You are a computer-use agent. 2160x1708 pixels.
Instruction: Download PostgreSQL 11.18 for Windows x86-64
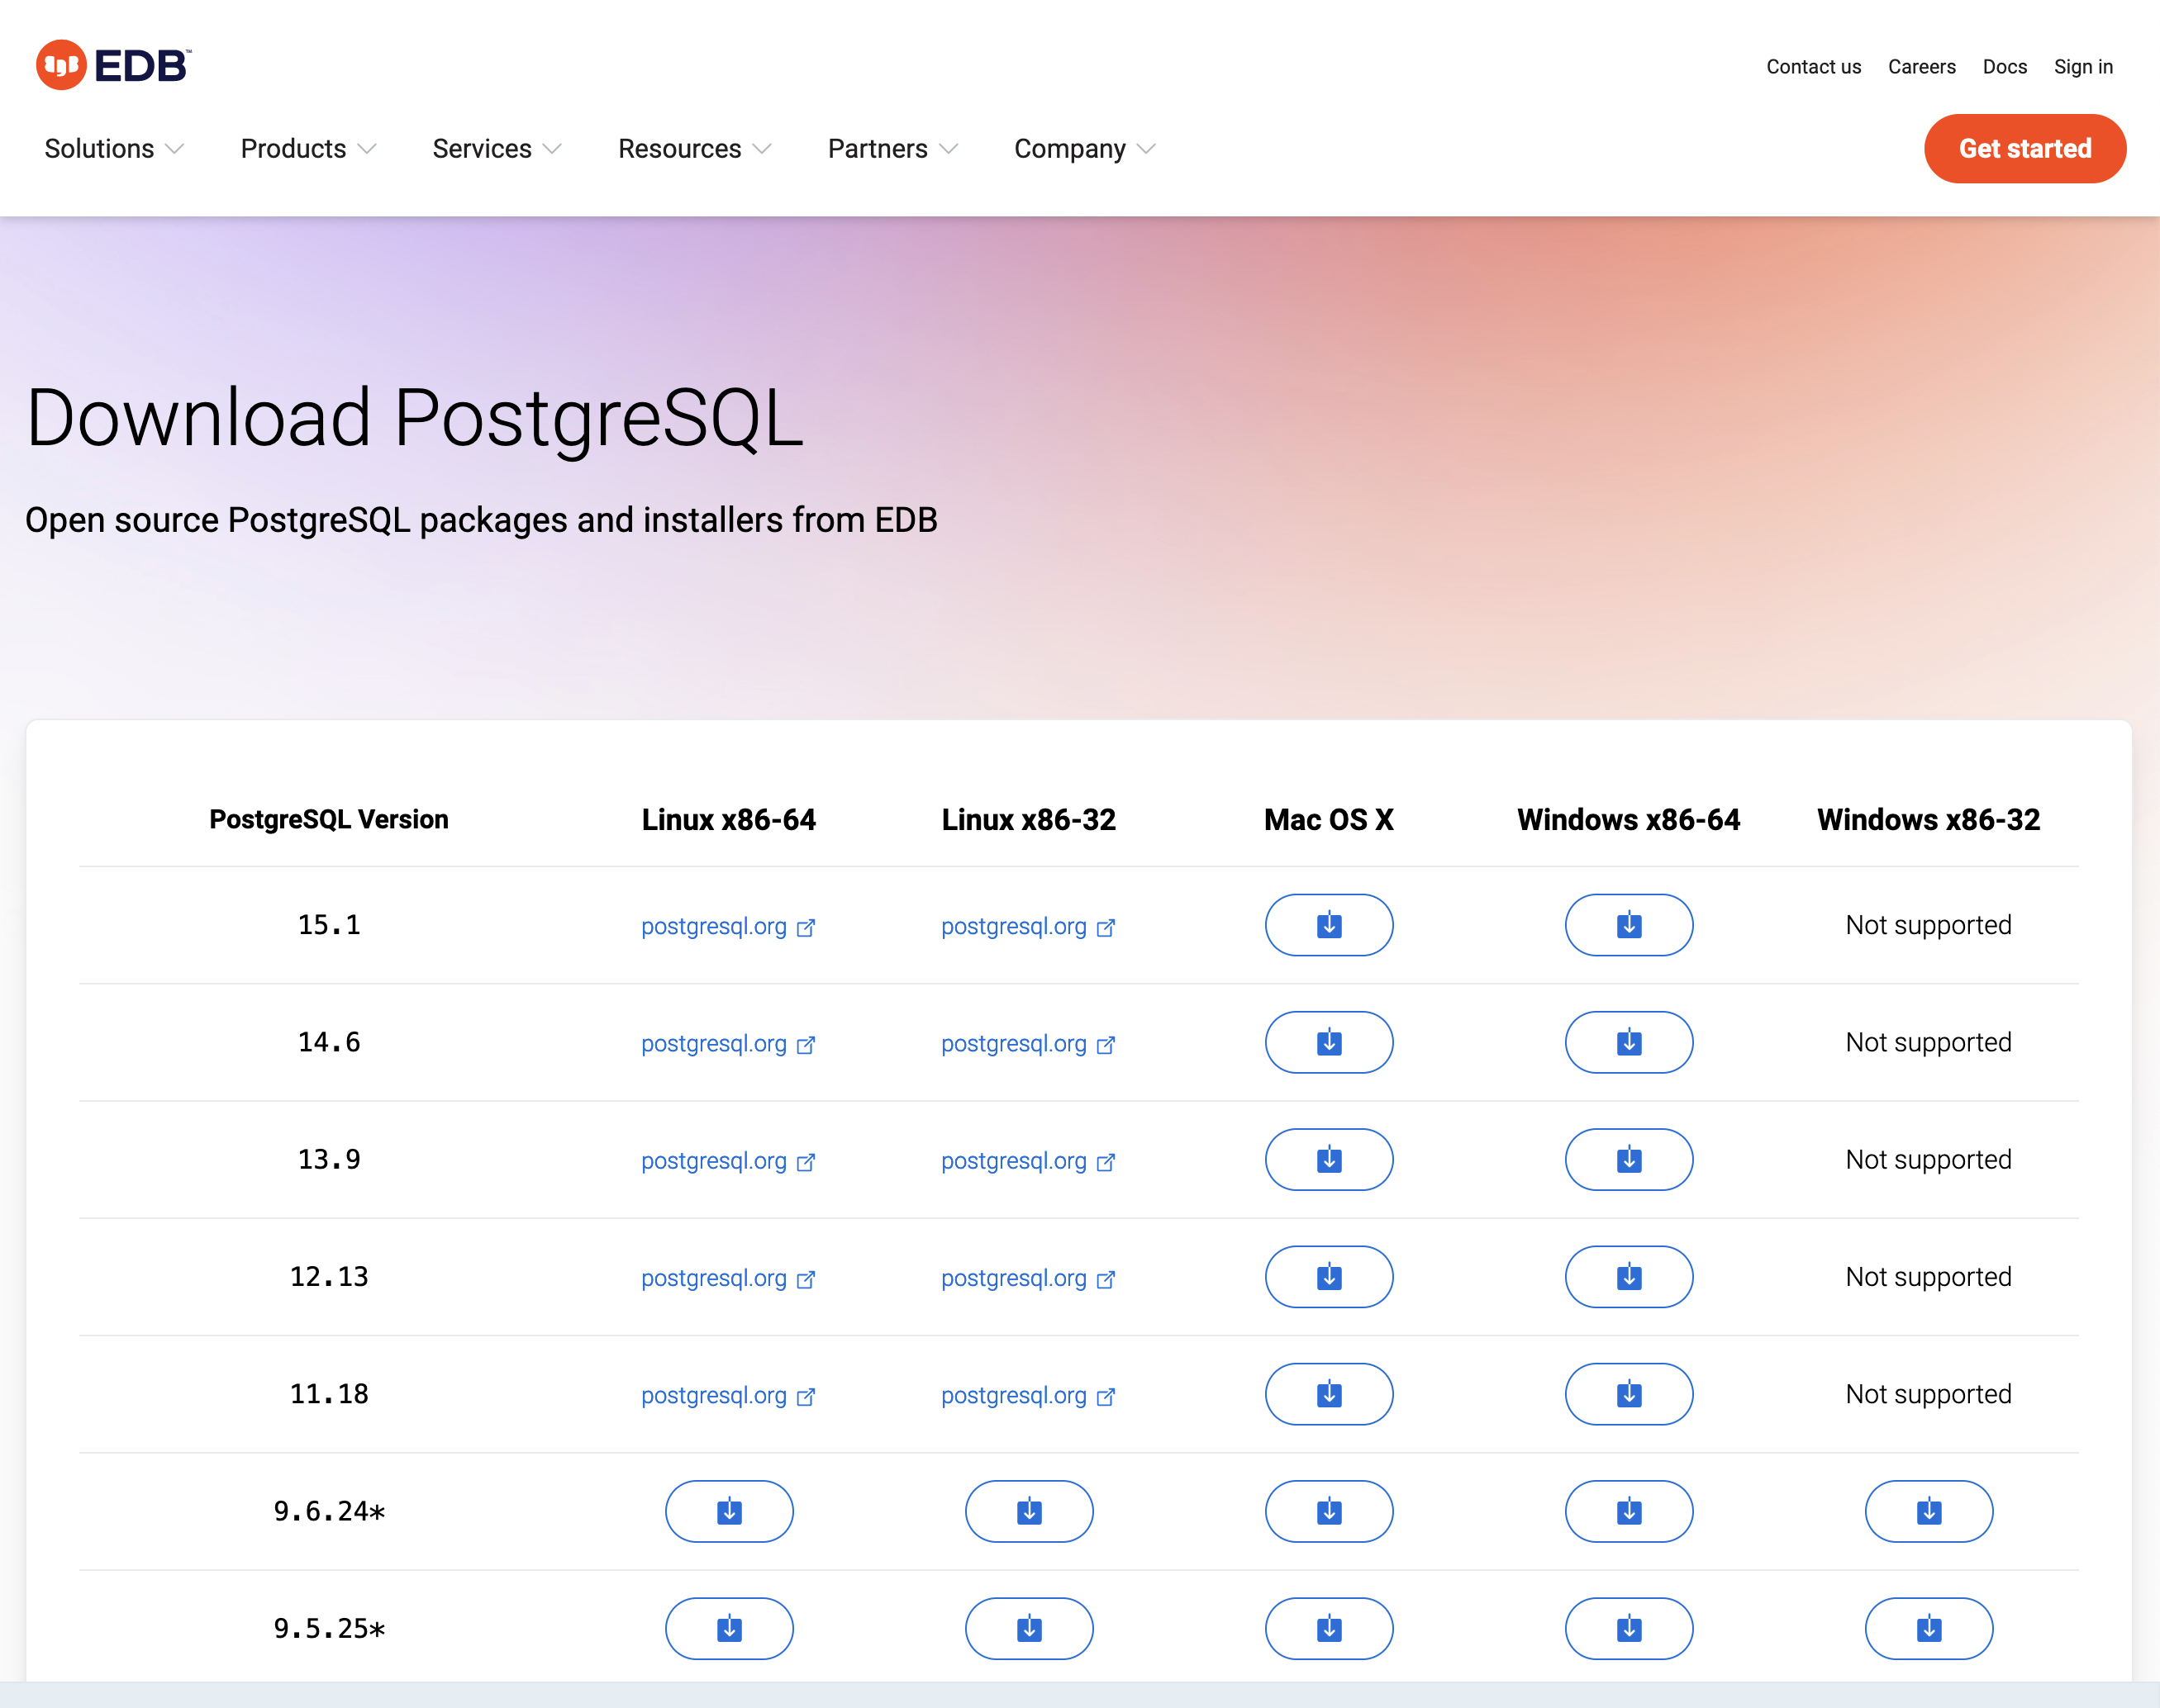pos(1628,1394)
